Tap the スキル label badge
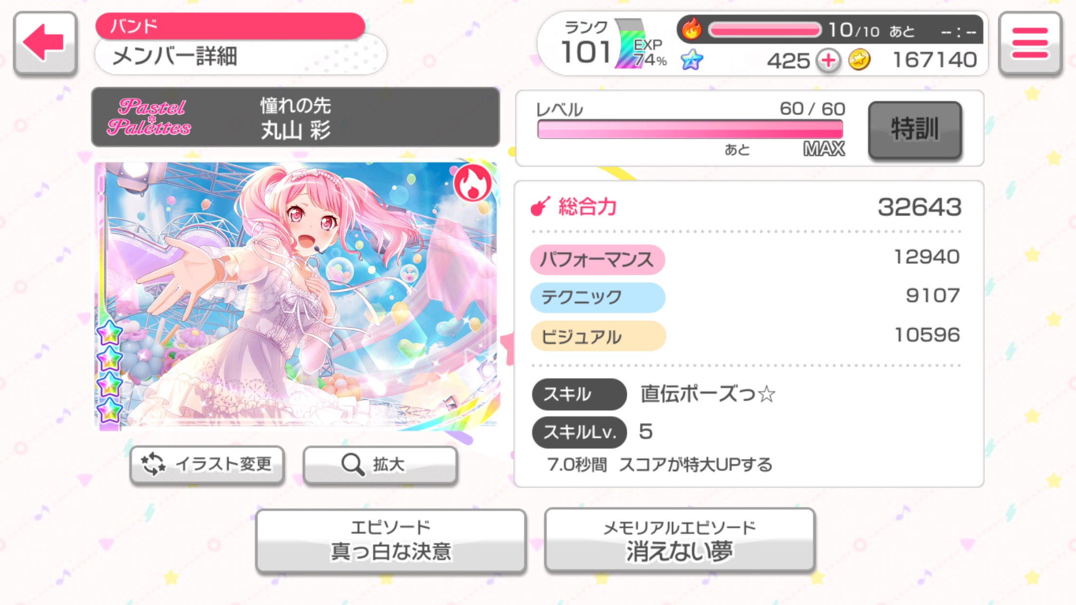 coord(578,394)
